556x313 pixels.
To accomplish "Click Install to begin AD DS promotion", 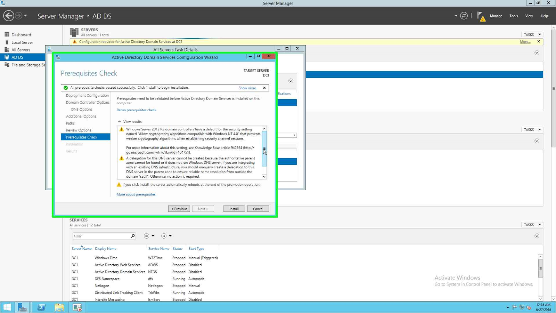I will tap(234, 209).
